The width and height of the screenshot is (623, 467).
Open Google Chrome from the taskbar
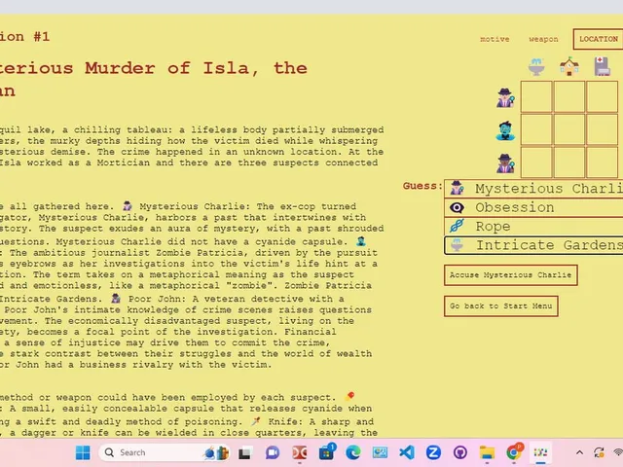pos(514,452)
